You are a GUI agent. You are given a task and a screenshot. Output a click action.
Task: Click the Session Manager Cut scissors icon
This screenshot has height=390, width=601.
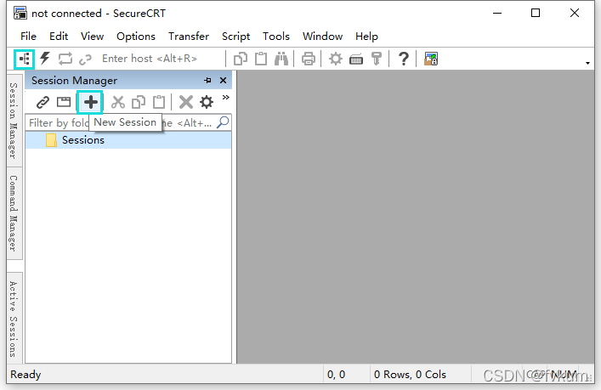[x=118, y=102]
